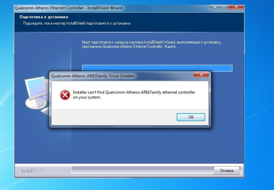Click the InstallShield logo at bottom

32,171
